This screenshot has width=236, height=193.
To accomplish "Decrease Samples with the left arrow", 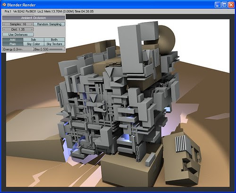I will pos(4,24).
